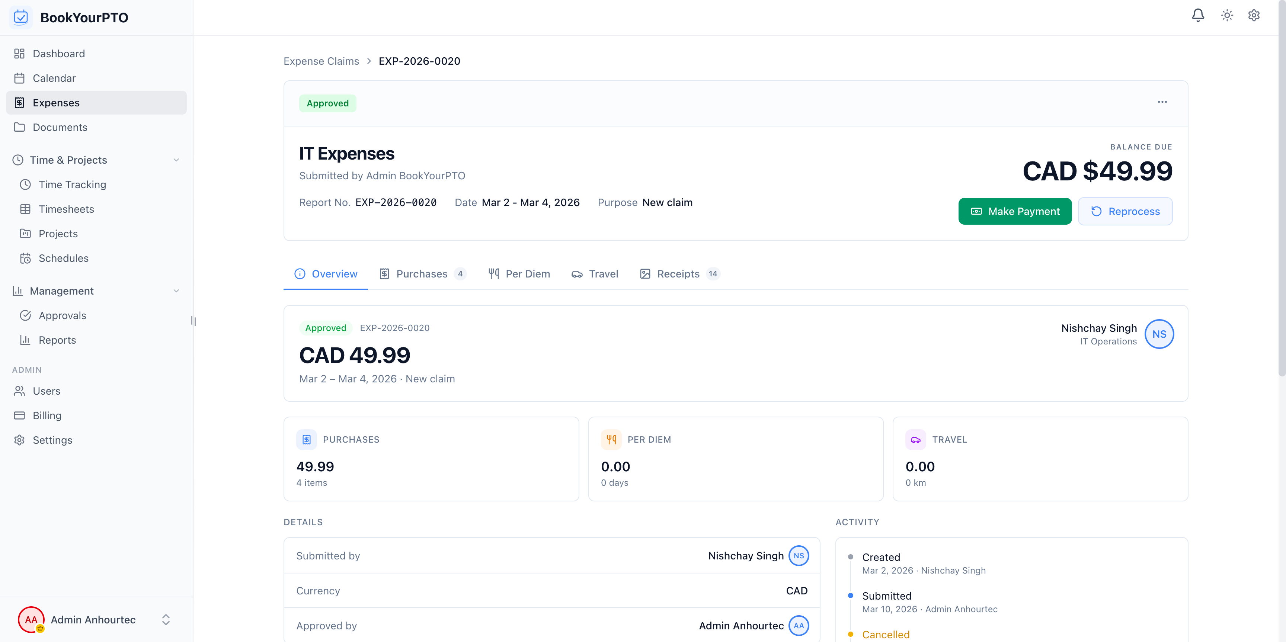The height and width of the screenshot is (642, 1286).
Task: Open the Per Diem tab
Action: coord(519,273)
